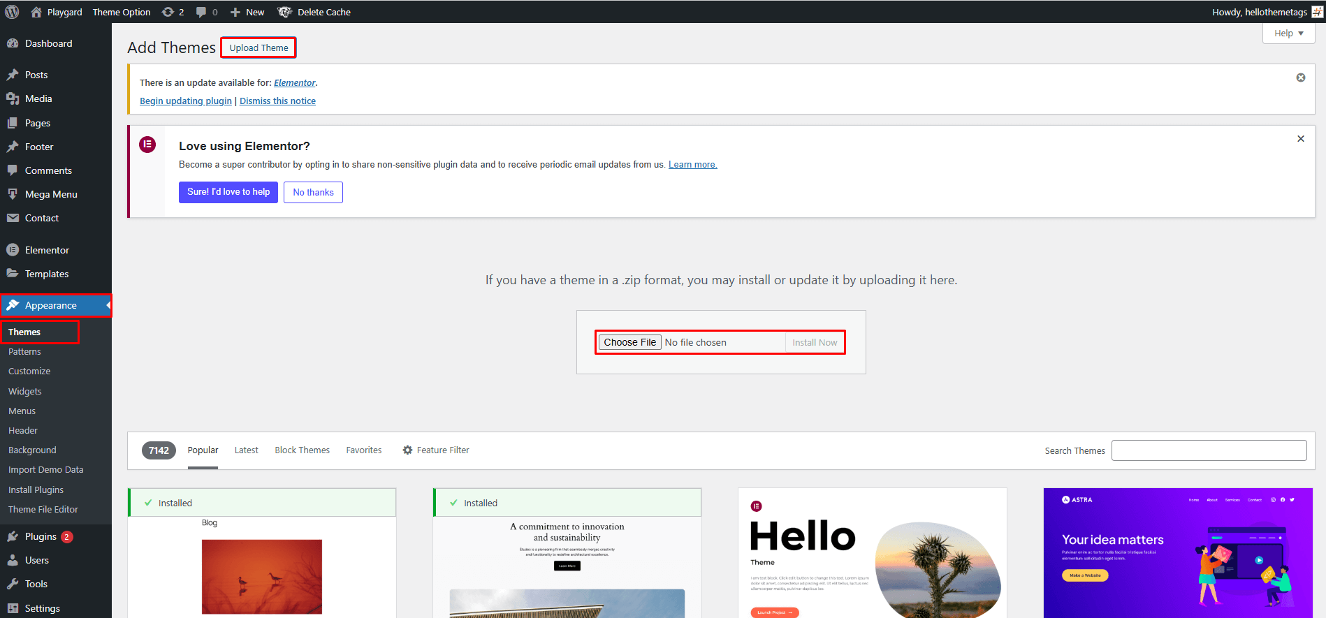
Task: Click the Comments sidebar icon
Action: (x=13, y=170)
